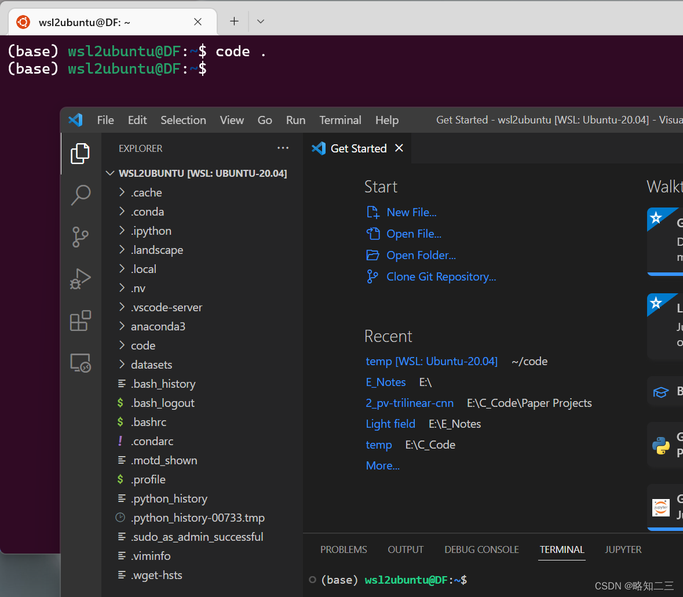Open recent 2_pv-trilinear-cnn project

point(410,403)
